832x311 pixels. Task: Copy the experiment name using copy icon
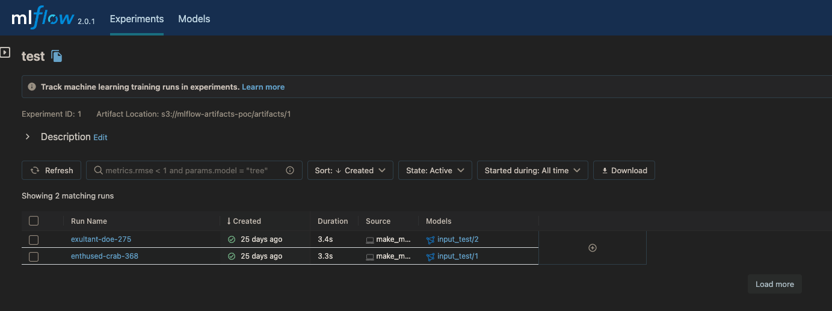point(57,57)
